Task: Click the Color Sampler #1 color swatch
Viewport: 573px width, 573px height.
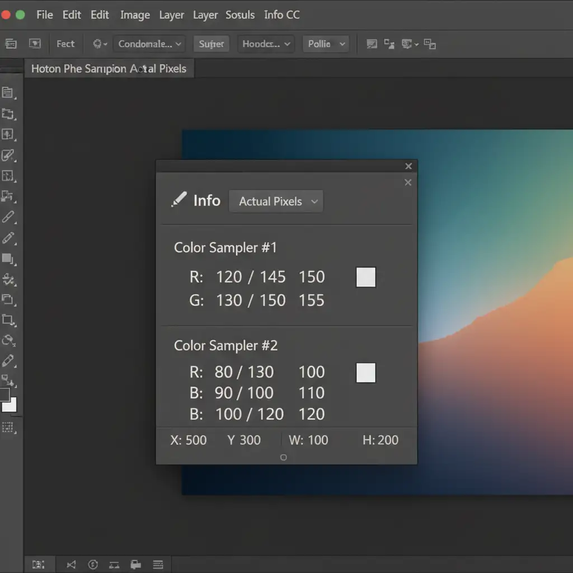Action: pos(365,277)
